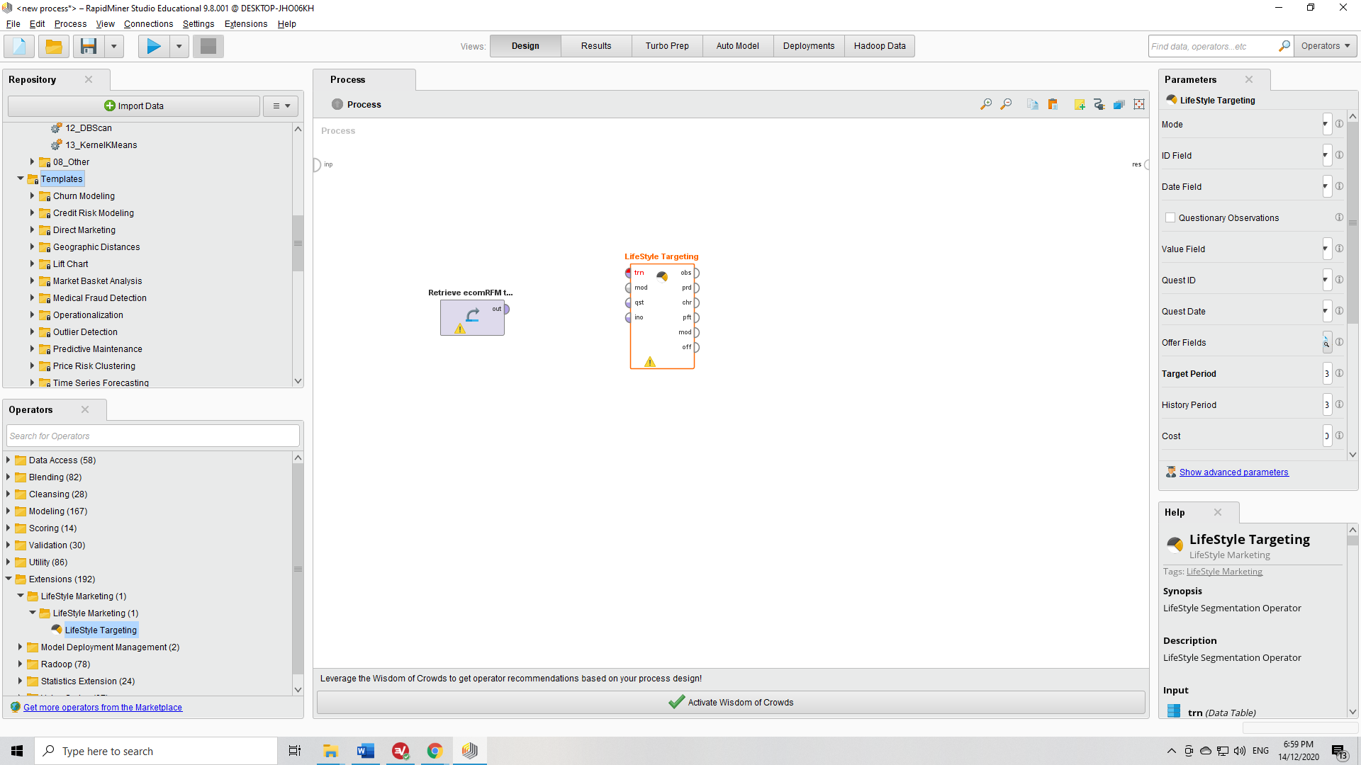Viewport: 1361px width, 765px height.
Task: Select the LifeStyle Targeting operator in the tree
Action: 101,630
